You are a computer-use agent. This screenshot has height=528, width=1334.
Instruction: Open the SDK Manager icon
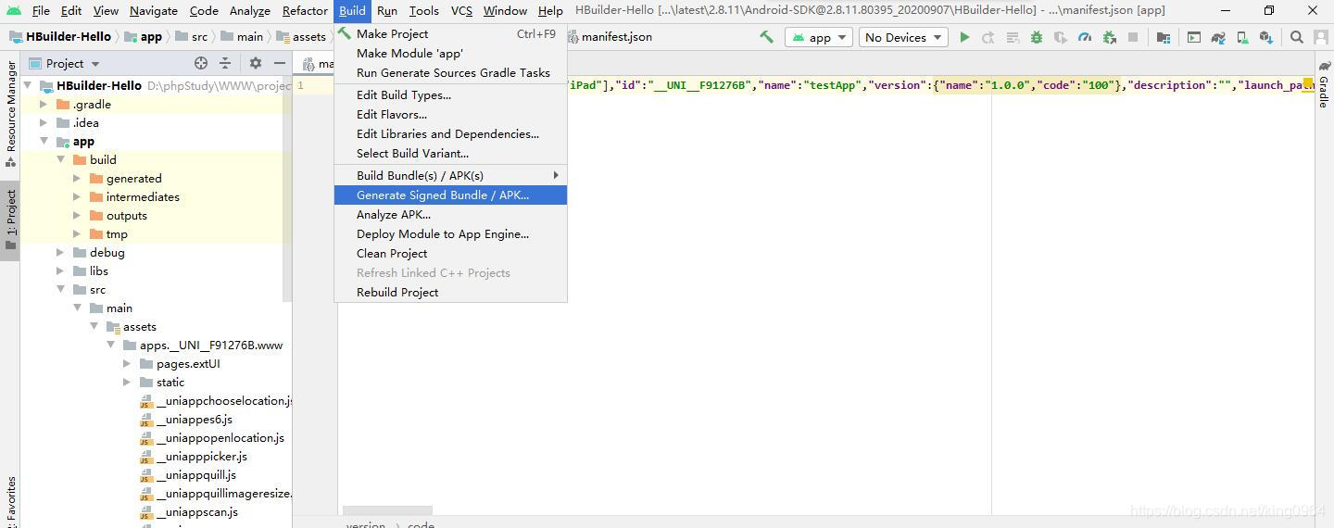click(x=1266, y=37)
